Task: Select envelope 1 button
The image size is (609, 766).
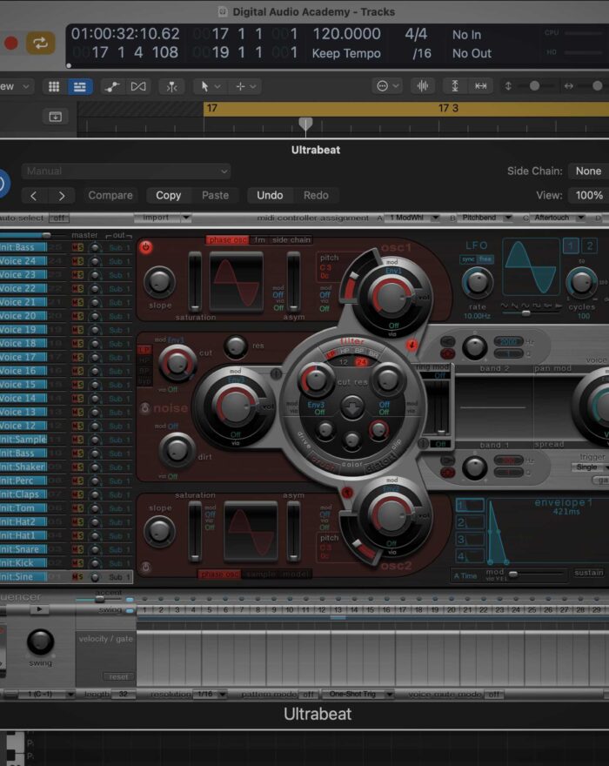Action: 469,506
